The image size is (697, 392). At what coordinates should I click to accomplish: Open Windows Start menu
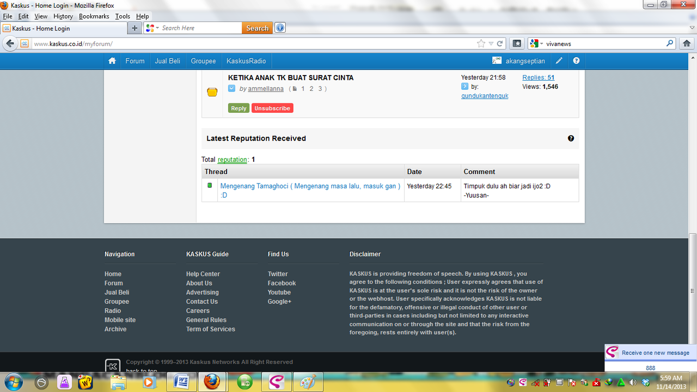[13, 382]
